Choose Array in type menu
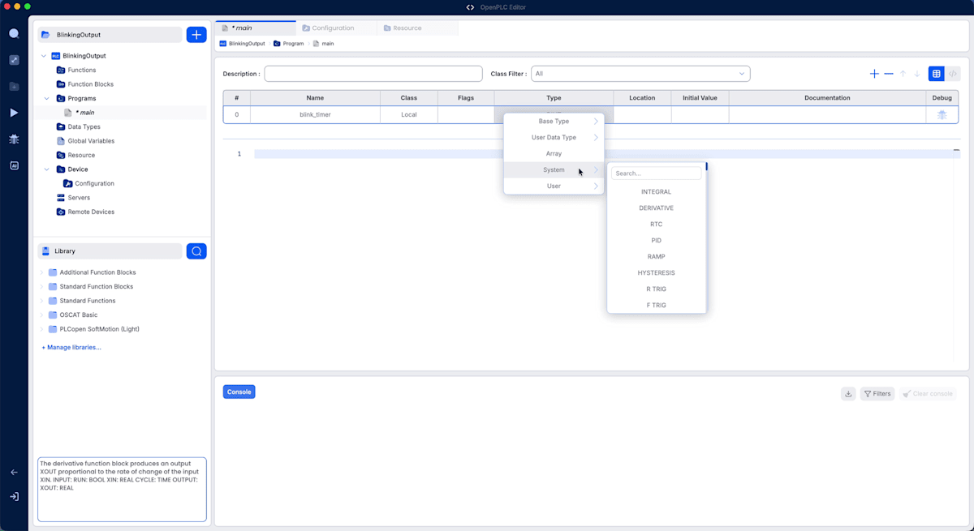Screen dimensions: 974x531 pos(554,154)
